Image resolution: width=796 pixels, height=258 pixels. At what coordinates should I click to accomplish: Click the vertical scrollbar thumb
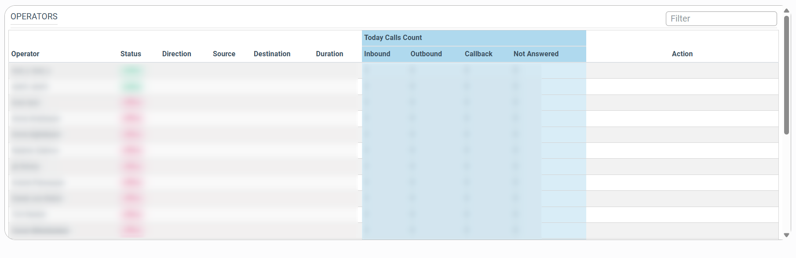click(786, 75)
